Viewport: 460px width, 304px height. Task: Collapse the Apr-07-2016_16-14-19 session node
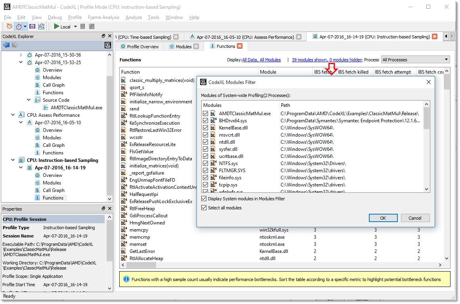[x=21, y=168]
